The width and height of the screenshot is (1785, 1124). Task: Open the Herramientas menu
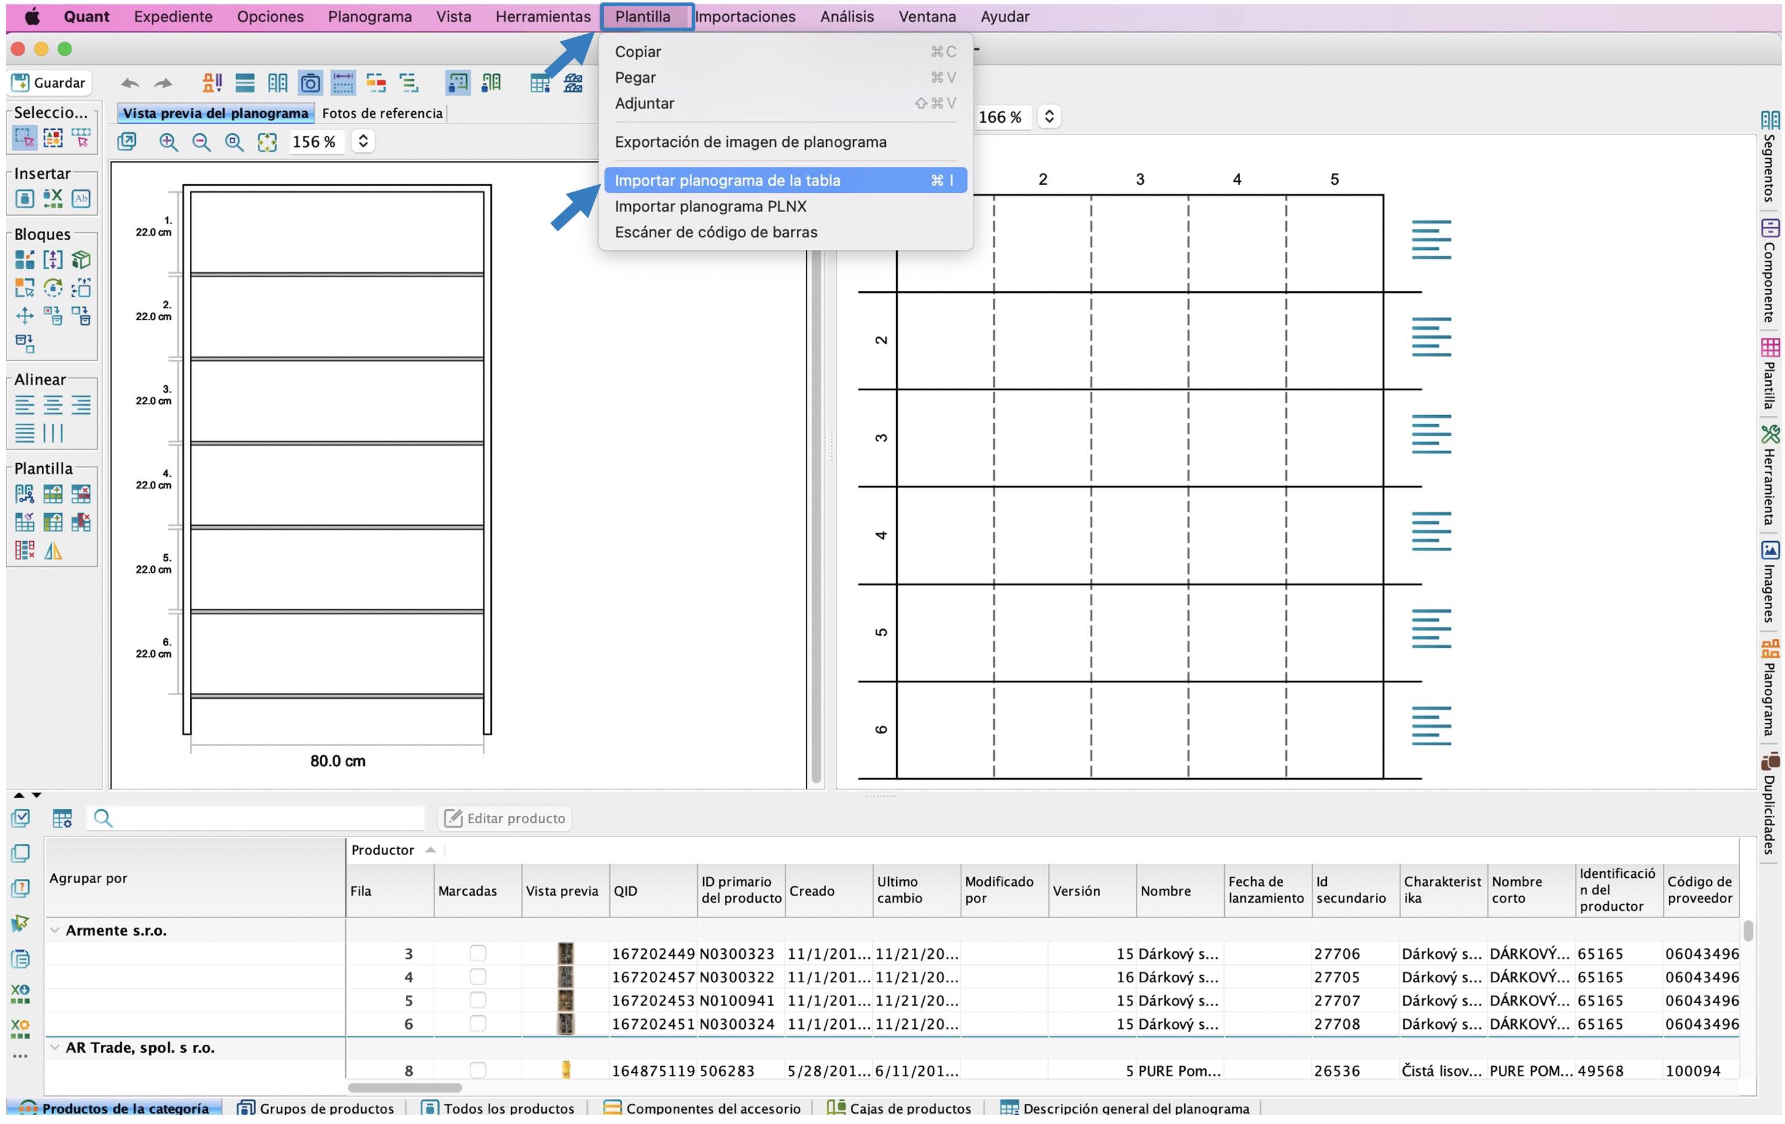click(542, 17)
